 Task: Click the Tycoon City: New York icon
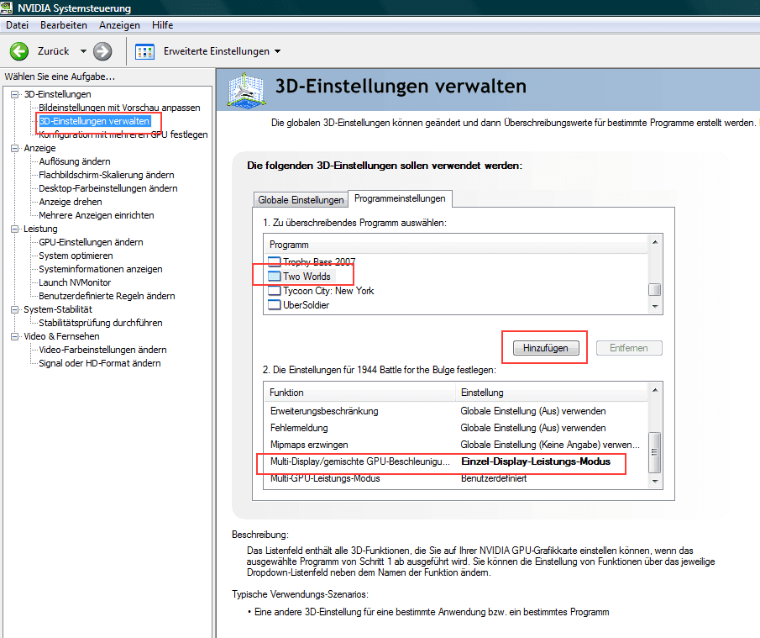275,291
